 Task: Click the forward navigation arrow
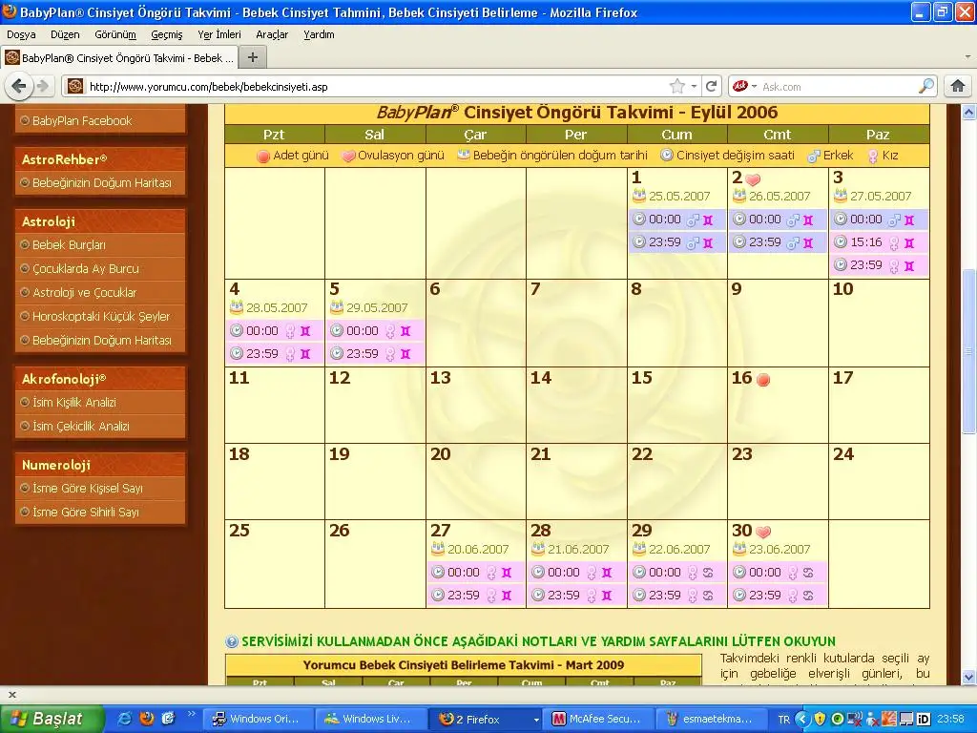tap(43, 86)
